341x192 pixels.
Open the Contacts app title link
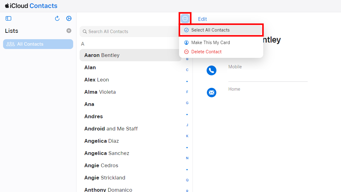43,6
